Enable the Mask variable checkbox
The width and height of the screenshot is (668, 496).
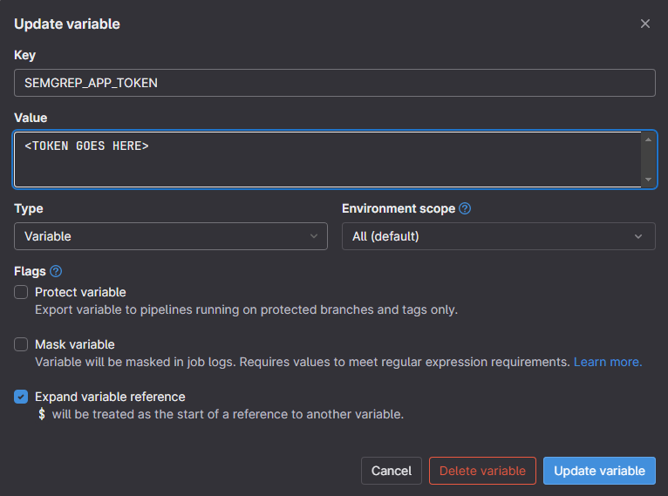22,344
